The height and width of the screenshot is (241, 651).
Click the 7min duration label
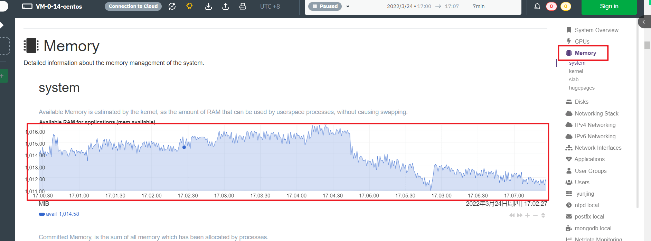point(479,6)
